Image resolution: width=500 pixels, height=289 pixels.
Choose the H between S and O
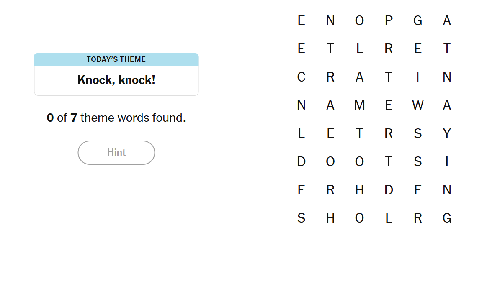pyautogui.click(x=330, y=218)
